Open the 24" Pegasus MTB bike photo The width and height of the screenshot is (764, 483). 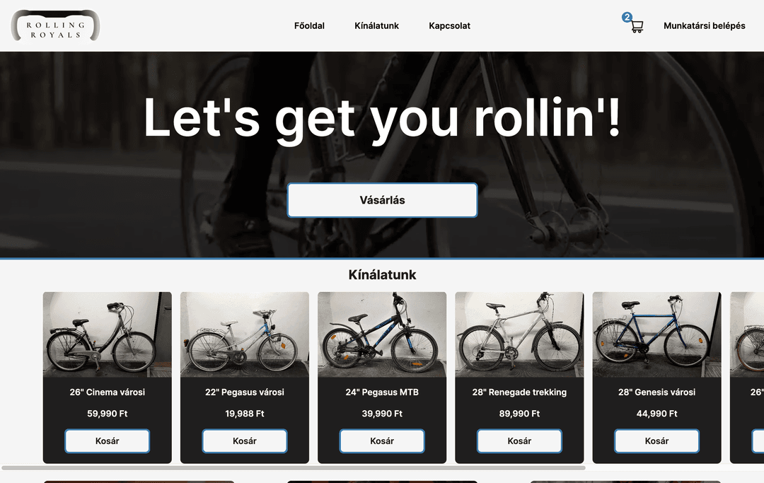(x=382, y=334)
